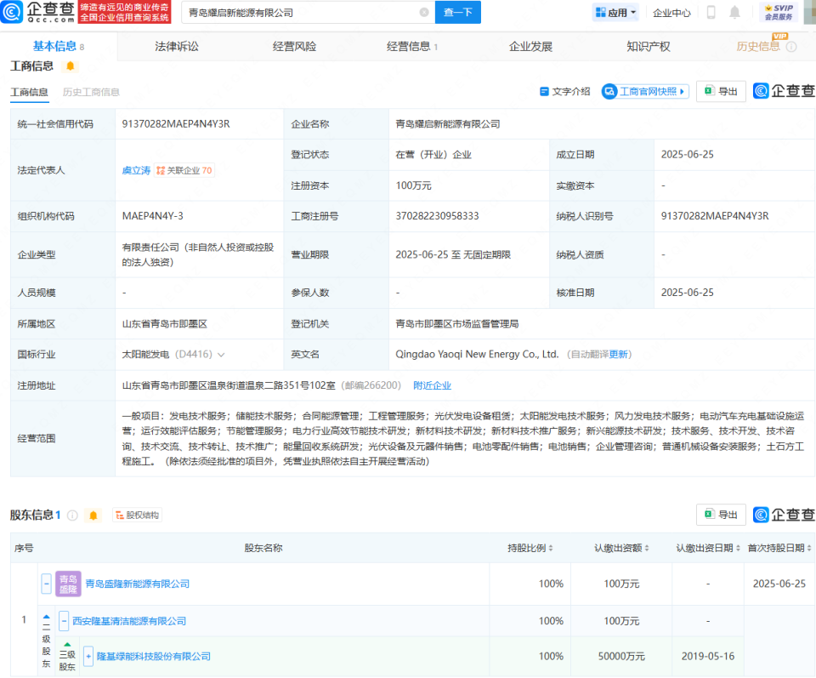The width and height of the screenshot is (816, 678).
Task: Open the Qcc.com logo home link
Action: (38, 13)
